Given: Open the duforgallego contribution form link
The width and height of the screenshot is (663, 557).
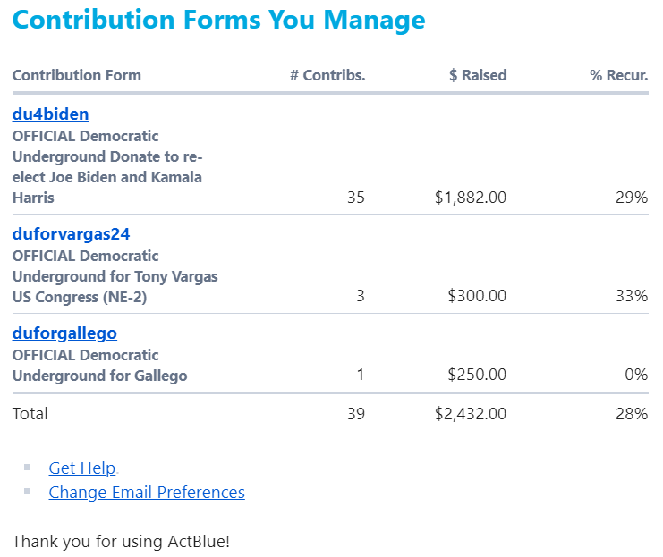Looking at the screenshot, I should (64, 333).
